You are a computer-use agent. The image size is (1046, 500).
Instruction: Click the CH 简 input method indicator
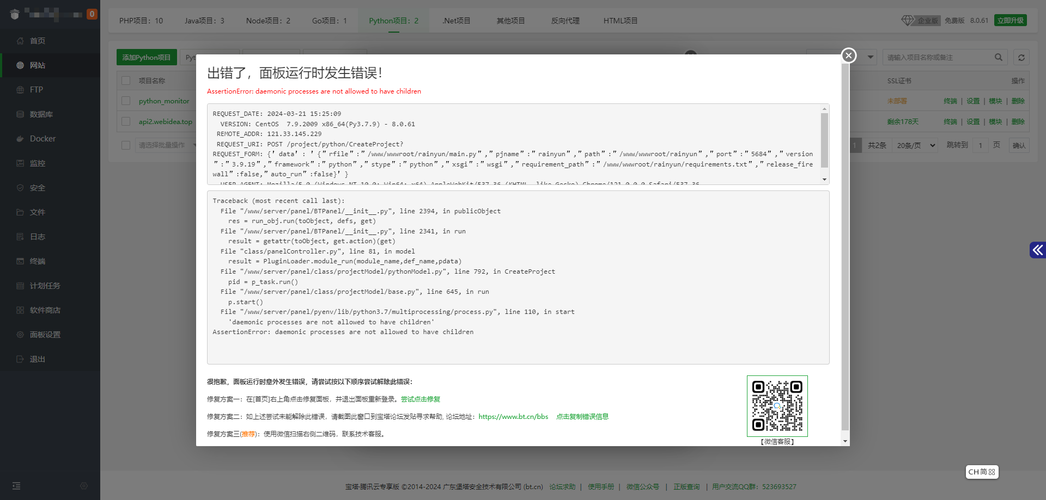982,472
